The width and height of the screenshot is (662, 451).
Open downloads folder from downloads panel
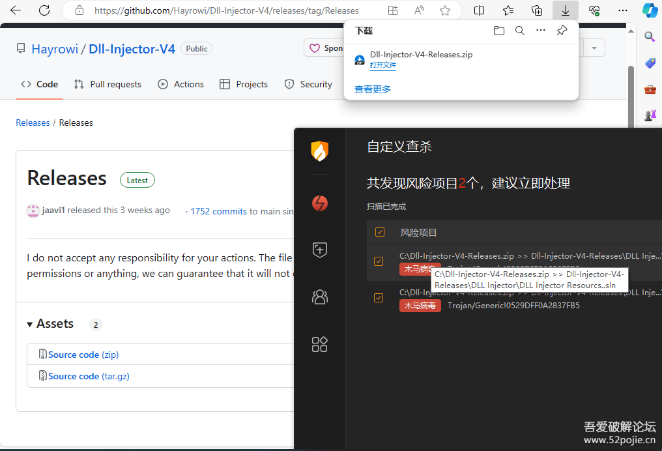tap(499, 31)
